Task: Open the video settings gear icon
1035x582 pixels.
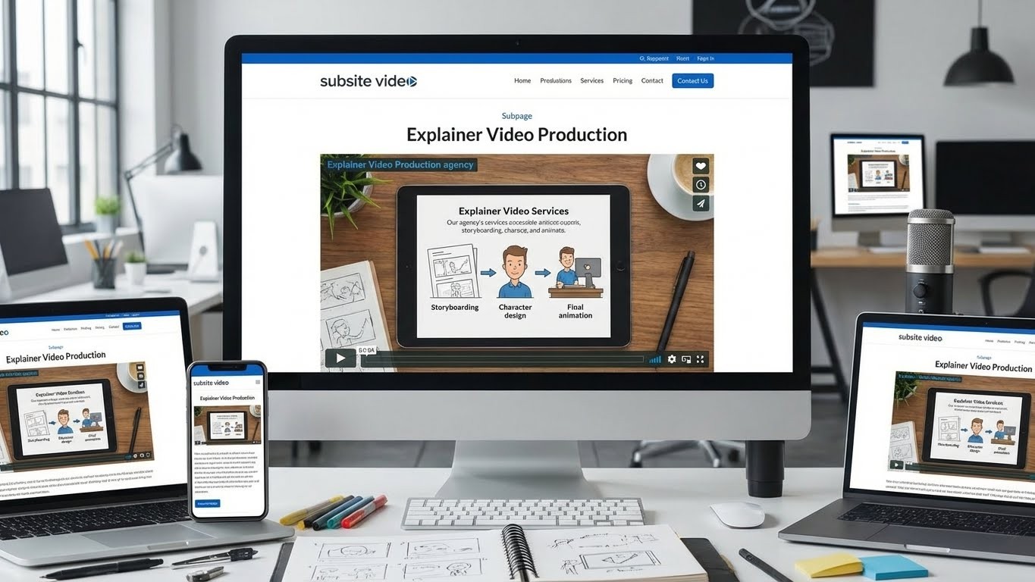Action: click(x=672, y=359)
